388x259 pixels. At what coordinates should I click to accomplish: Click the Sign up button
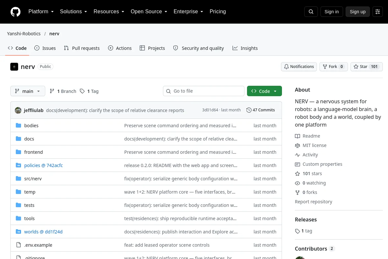click(x=358, y=12)
